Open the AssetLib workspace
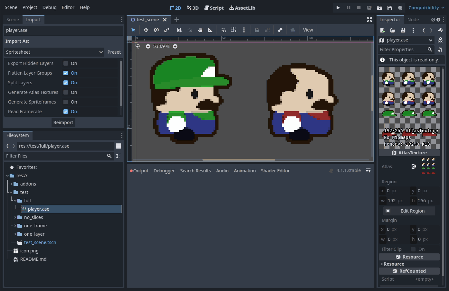The image size is (449, 291). pyautogui.click(x=242, y=8)
